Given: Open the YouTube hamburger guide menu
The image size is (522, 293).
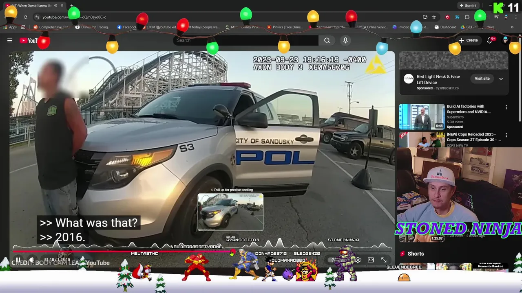Looking at the screenshot, I should (x=10, y=40).
